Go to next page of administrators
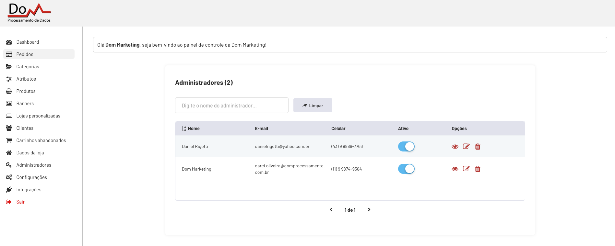The height and width of the screenshot is (246, 615). click(x=369, y=210)
